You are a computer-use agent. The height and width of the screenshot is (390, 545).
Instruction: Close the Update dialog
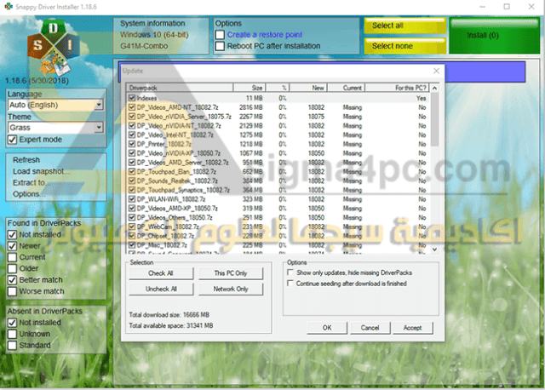click(x=437, y=71)
